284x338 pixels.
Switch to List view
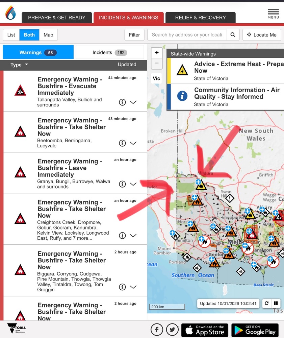[11, 35]
